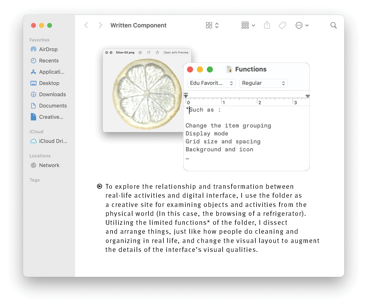The image size is (369, 307).
Task: Click the left indent marker on the ruler
Action: (186, 95)
